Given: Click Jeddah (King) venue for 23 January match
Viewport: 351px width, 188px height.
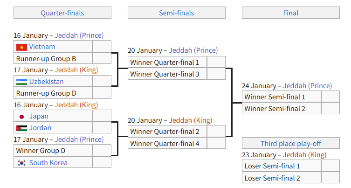Looking at the screenshot, I should (x=305, y=155).
